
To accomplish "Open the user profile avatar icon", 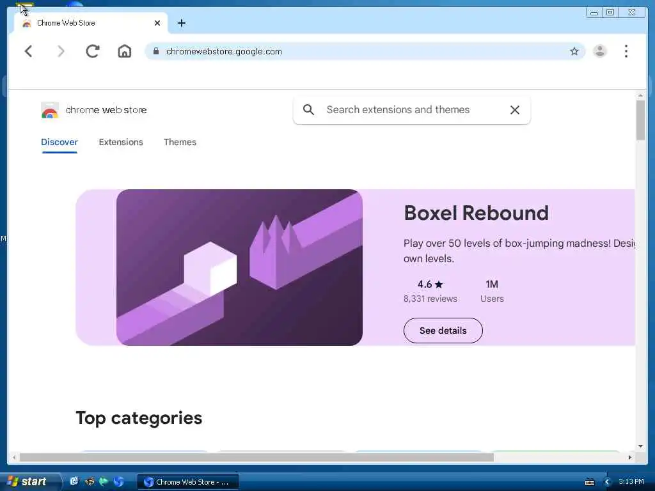I will point(600,51).
